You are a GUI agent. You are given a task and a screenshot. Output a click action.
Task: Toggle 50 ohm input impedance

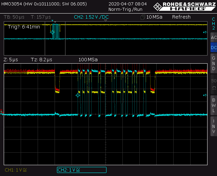click(214, 84)
